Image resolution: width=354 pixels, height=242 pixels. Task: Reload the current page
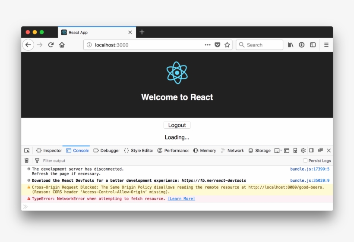pyautogui.click(x=51, y=45)
